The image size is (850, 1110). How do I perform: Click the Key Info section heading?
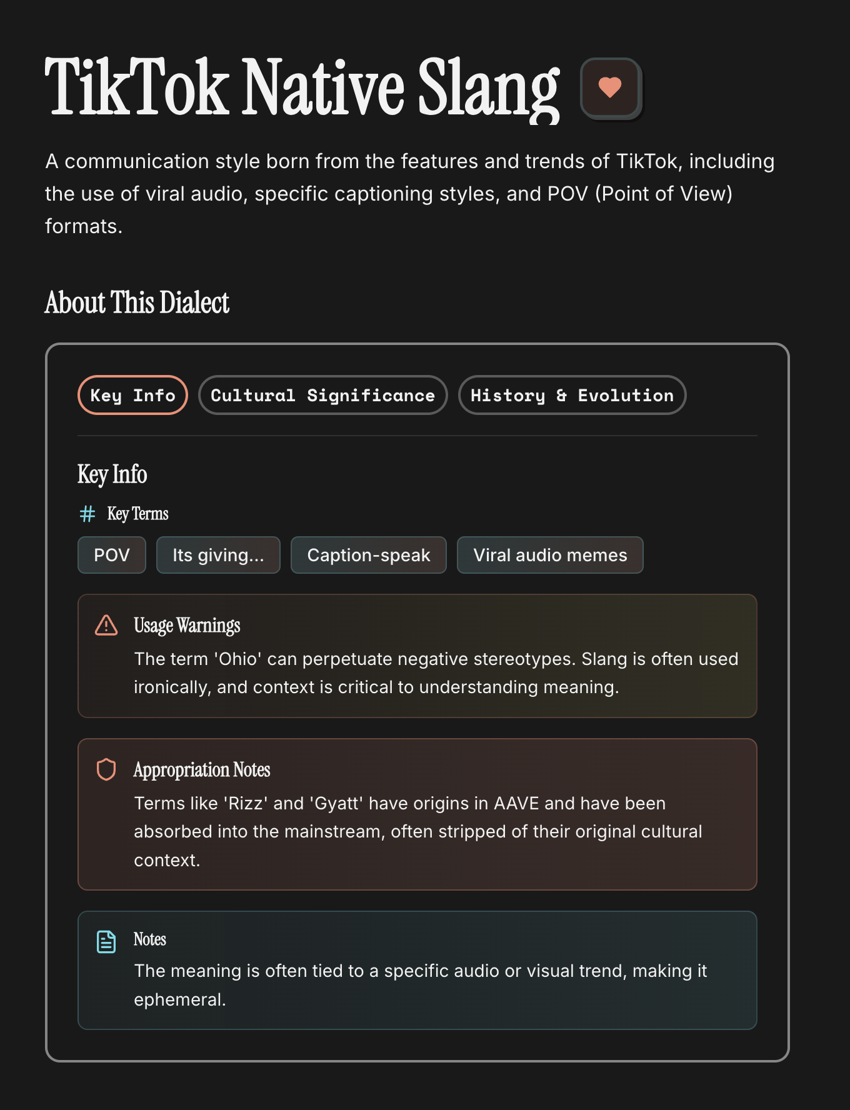point(112,474)
